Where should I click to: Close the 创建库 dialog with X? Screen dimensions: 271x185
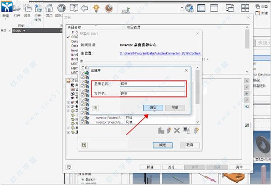click(186, 70)
